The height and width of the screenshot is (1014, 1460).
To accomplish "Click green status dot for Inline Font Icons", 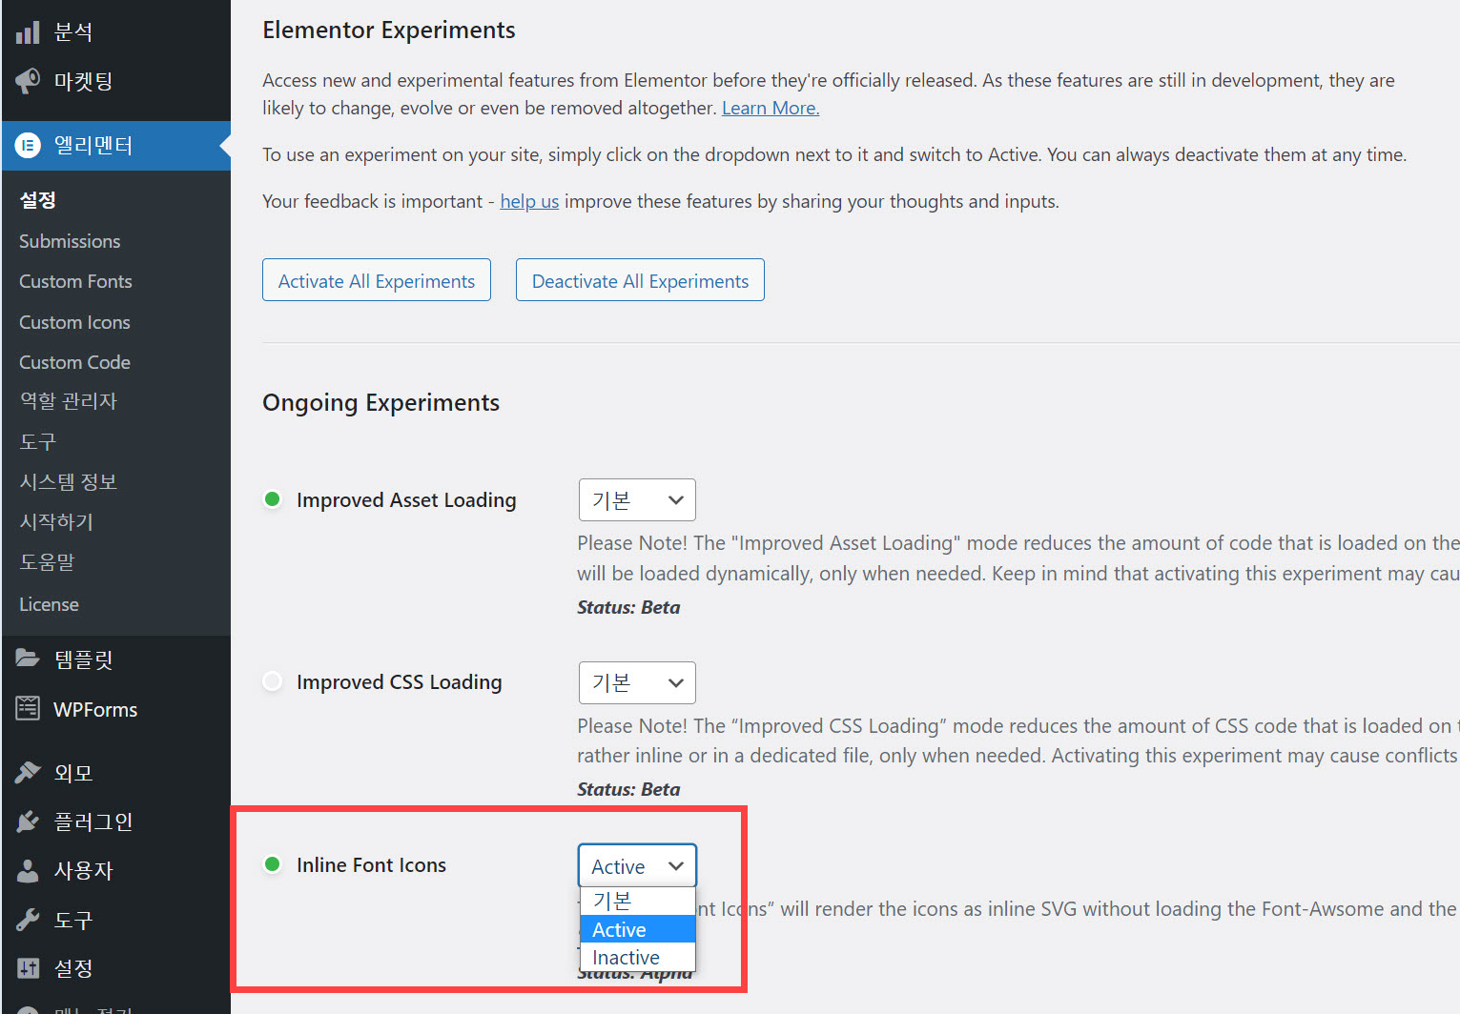I will 272,864.
